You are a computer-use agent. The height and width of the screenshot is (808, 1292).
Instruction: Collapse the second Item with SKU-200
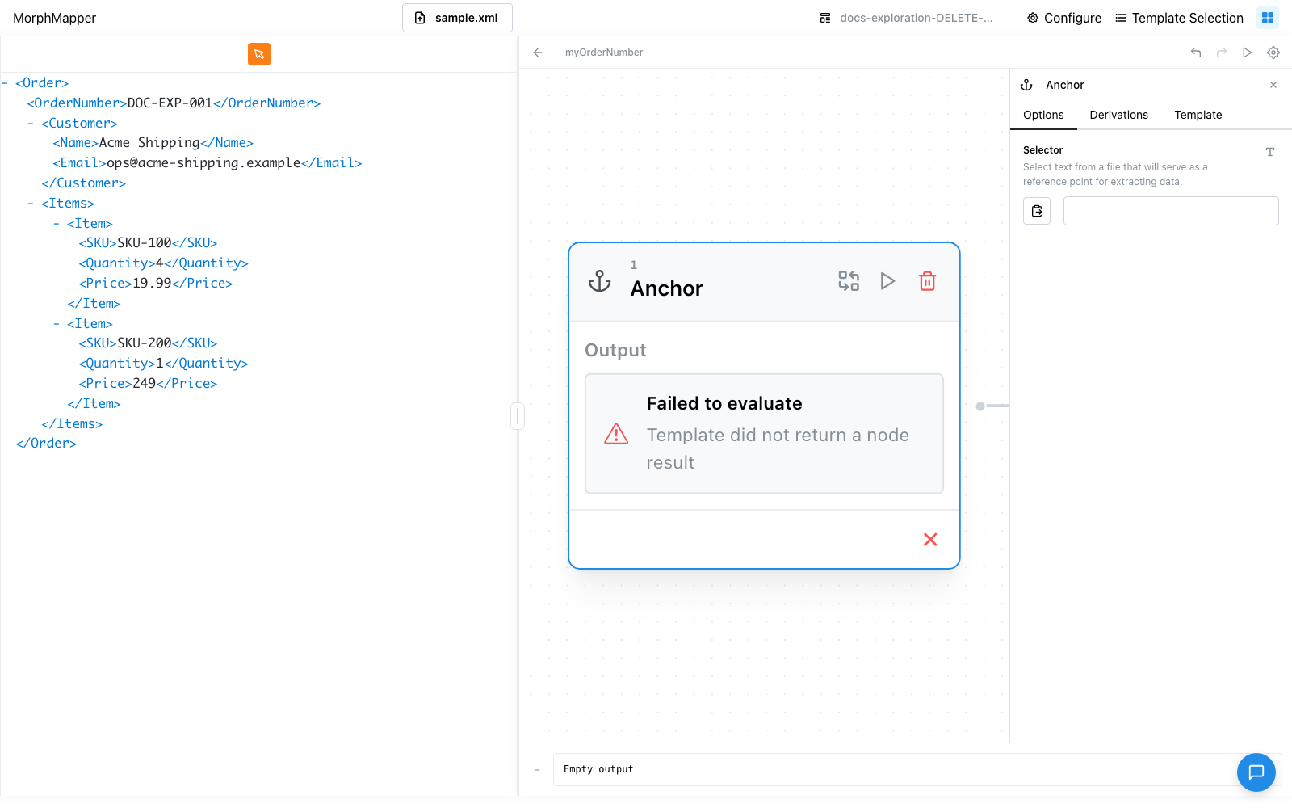(57, 324)
